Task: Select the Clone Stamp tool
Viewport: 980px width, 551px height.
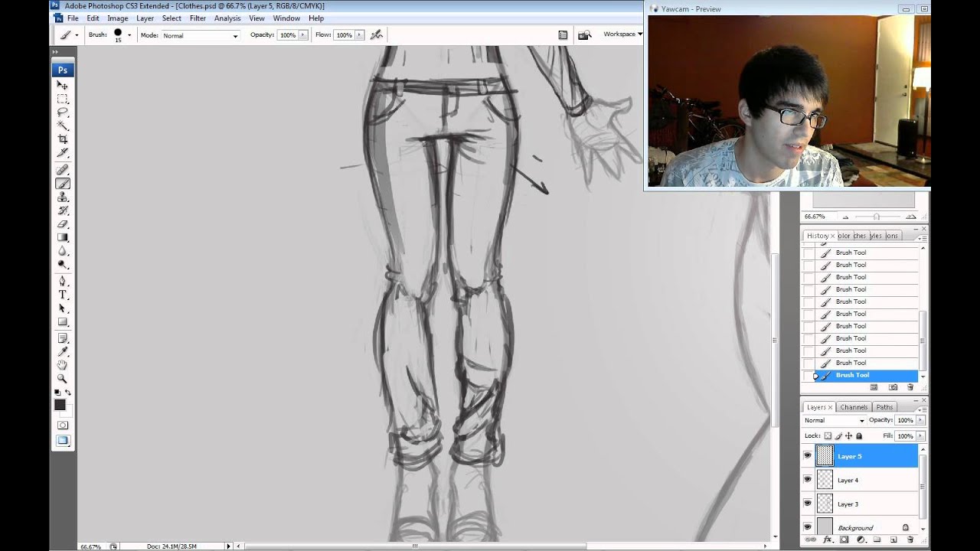Action: [63, 197]
